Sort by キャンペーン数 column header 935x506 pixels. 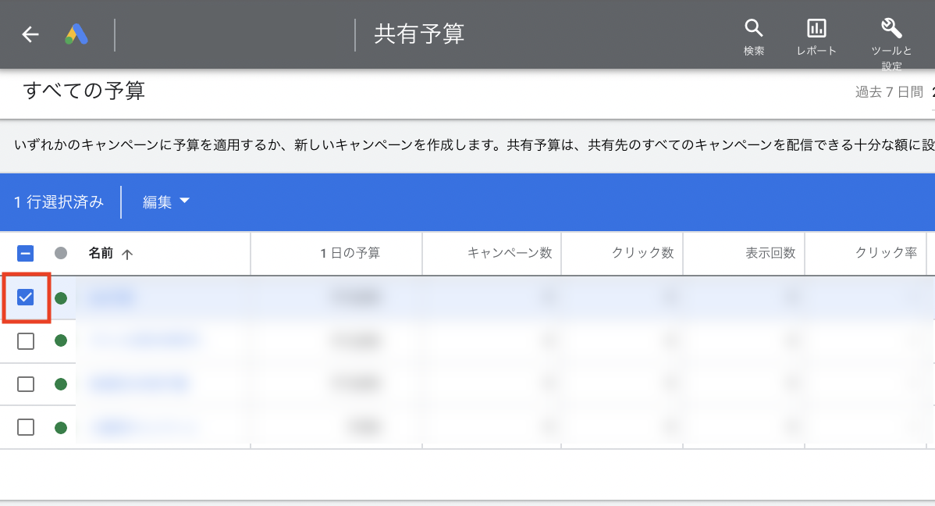coord(509,253)
